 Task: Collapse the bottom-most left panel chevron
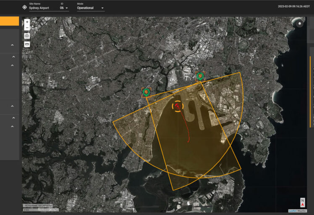click(12, 126)
